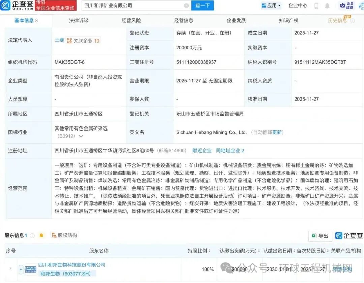
Task: Click English name Sichuan Hebang Mining Co., Ltd.
Action: click(x=211, y=132)
